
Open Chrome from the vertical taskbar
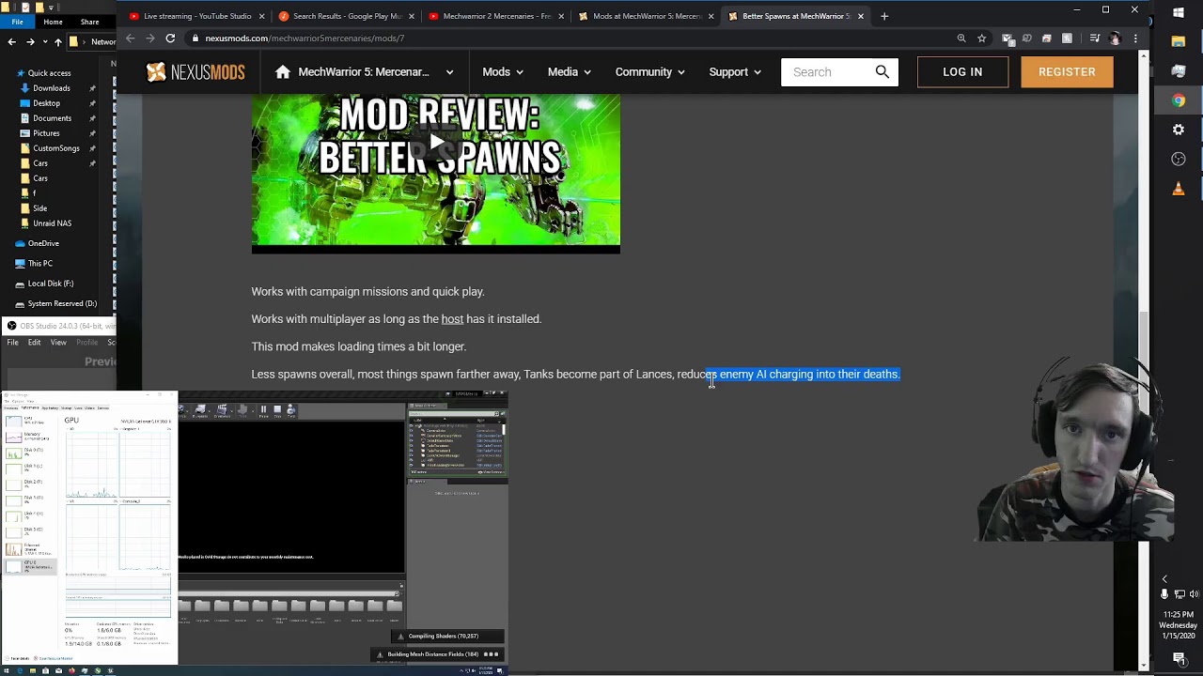point(1179,100)
